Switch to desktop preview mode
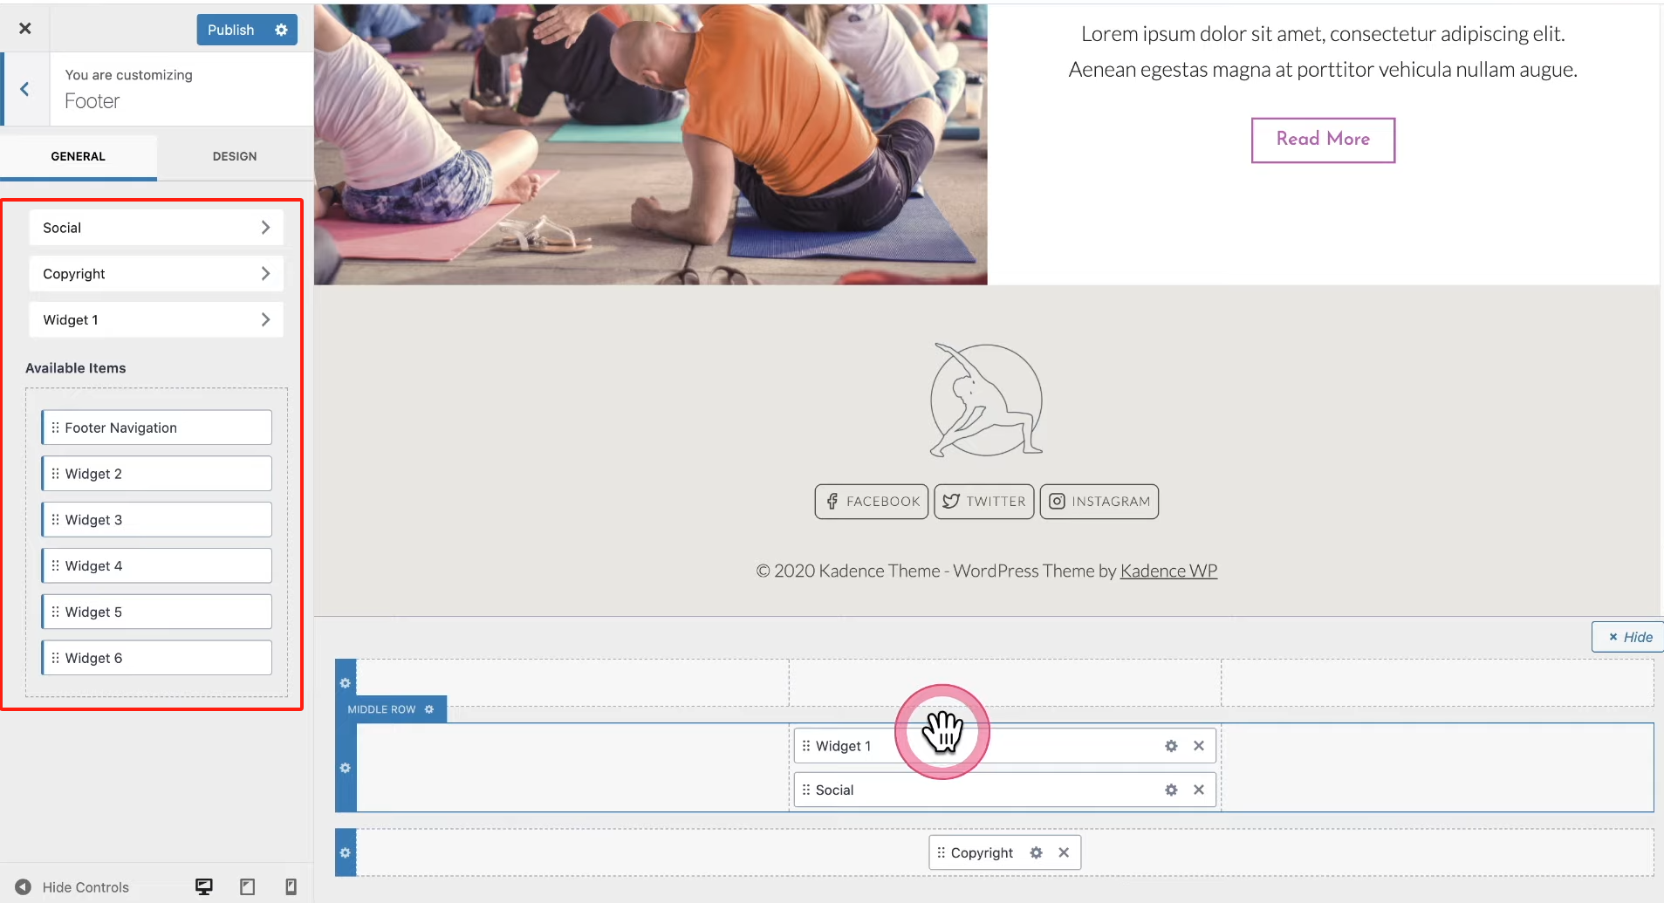1664x903 pixels. click(204, 886)
